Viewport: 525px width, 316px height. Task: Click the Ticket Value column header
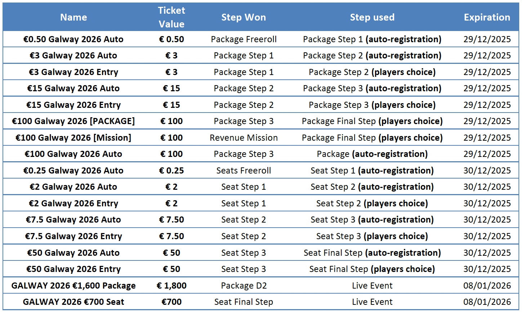click(172, 17)
